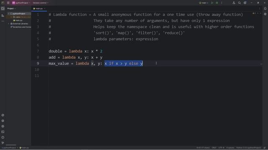
Task: Open Terminal tool window
Action: coord(3,132)
